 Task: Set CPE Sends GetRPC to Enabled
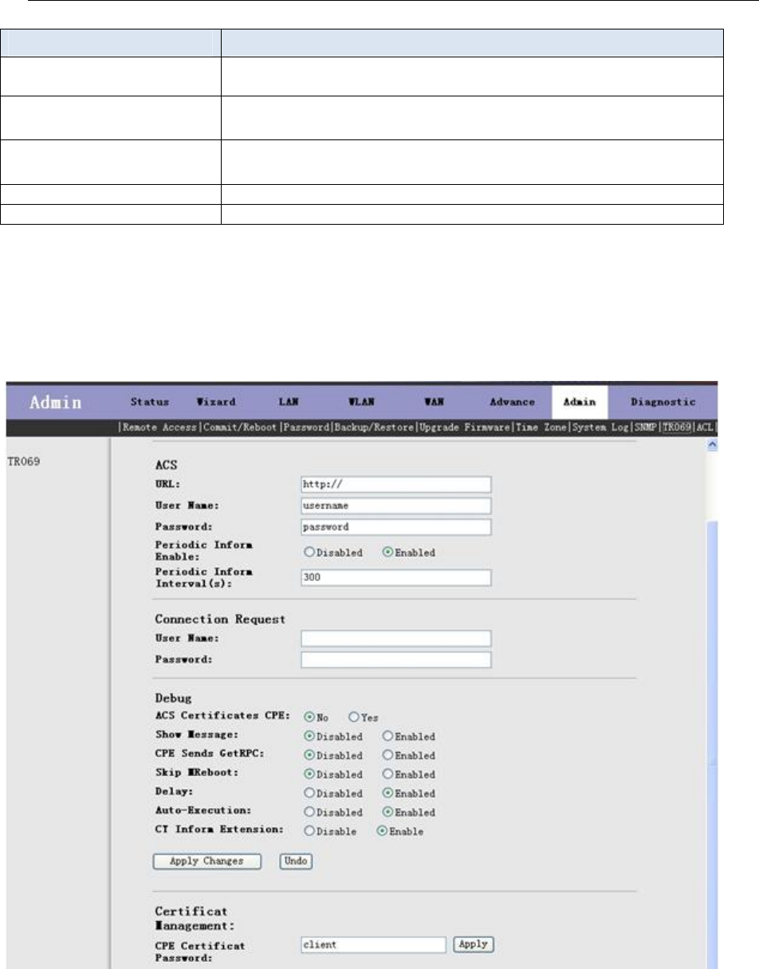point(387,755)
